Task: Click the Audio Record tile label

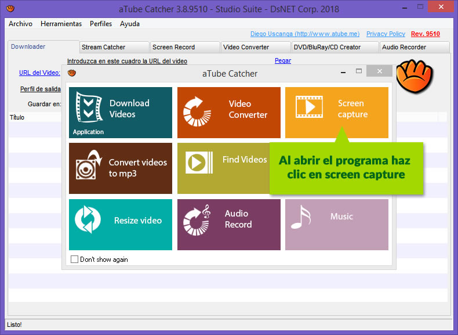Action: point(238,219)
